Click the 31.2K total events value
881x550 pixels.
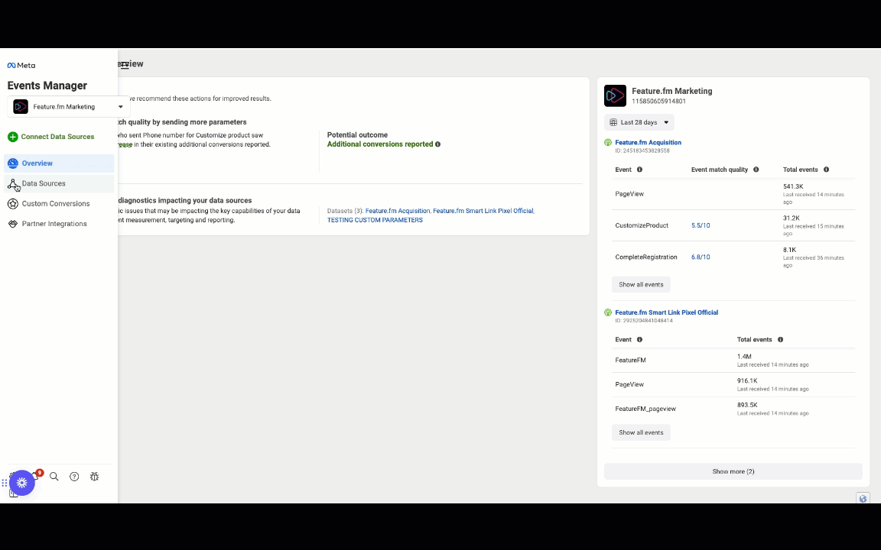[791, 218]
